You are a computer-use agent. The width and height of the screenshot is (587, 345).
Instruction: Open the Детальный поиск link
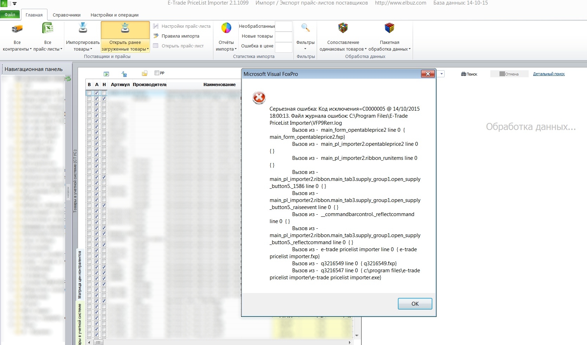tap(549, 74)
